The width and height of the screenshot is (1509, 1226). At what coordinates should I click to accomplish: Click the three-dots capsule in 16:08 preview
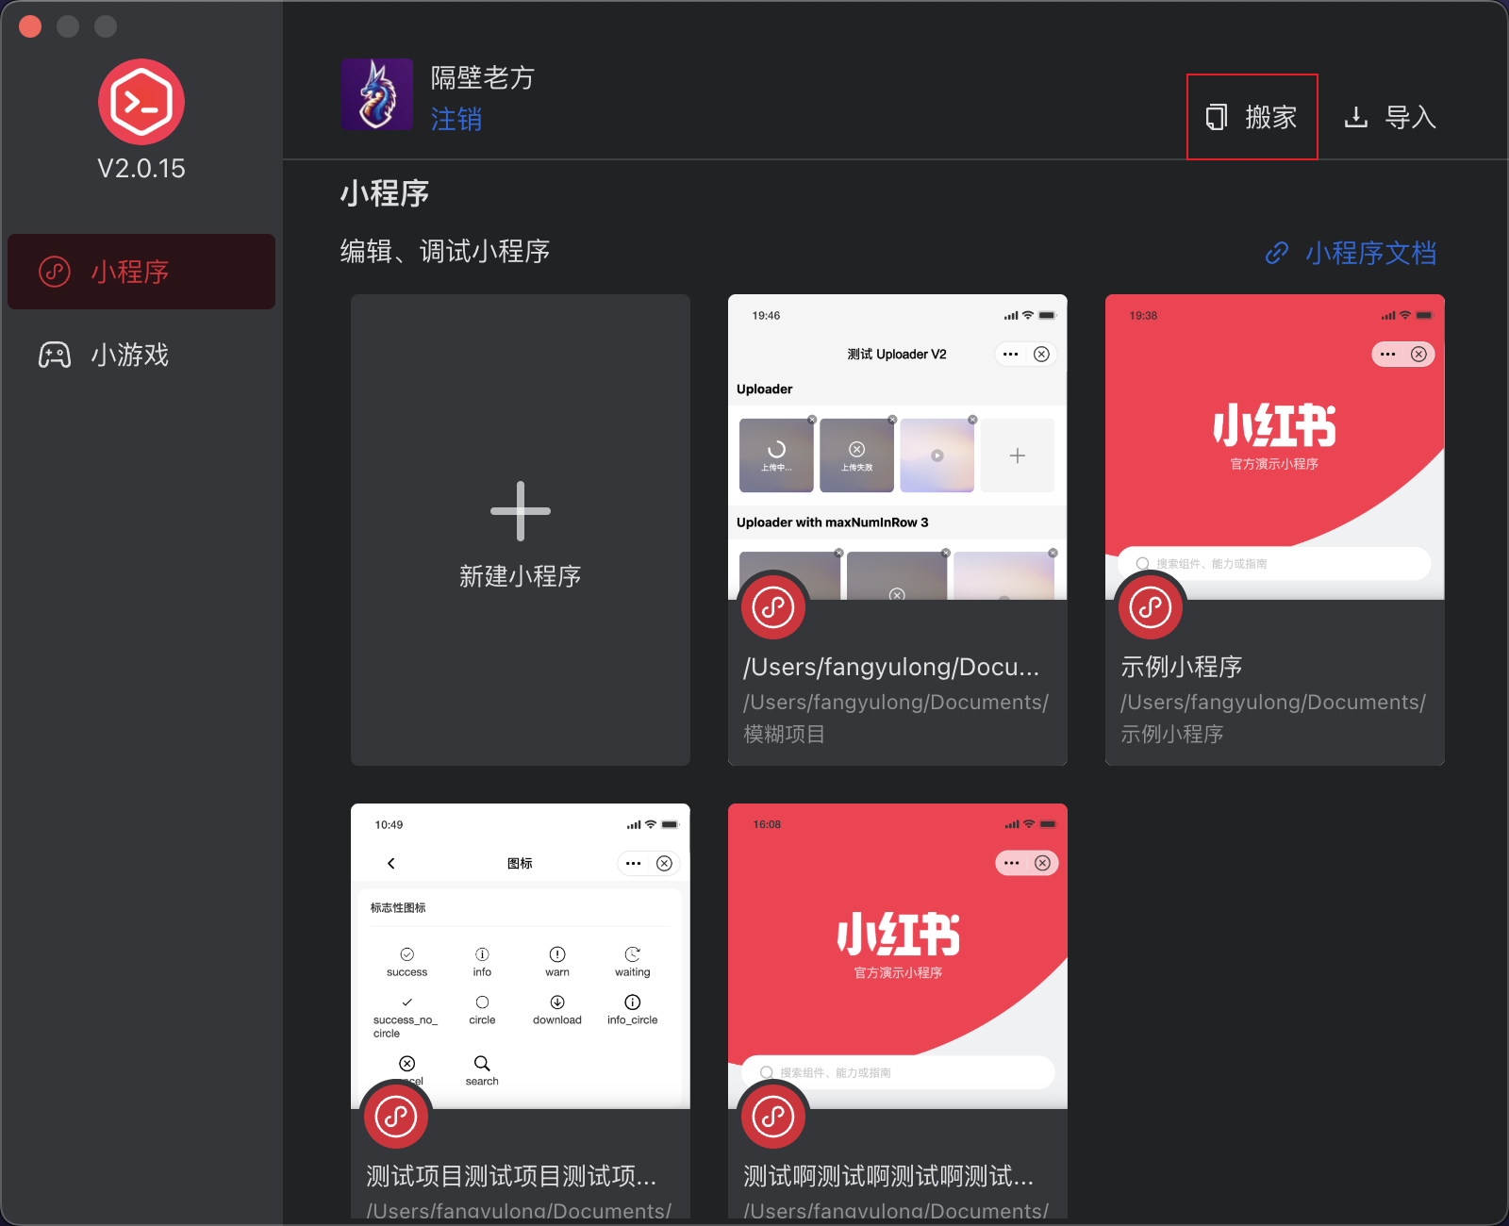click(x=1012, y=863)
